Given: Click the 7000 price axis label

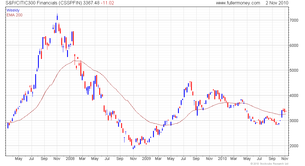Looking at the screenshot, I should click(x=294, y=20).
